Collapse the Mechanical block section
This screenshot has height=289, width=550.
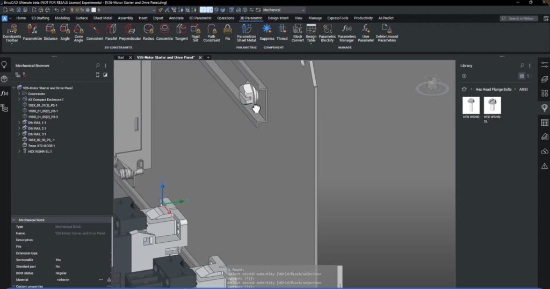(x=14, y=220)
